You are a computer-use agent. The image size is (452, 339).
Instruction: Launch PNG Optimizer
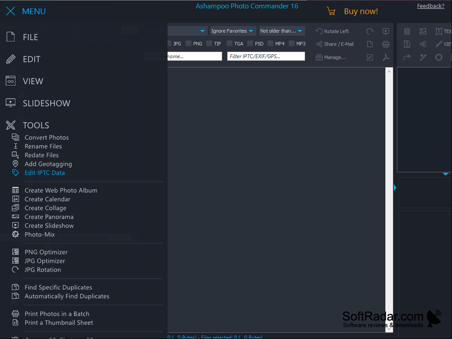point(46,252)
